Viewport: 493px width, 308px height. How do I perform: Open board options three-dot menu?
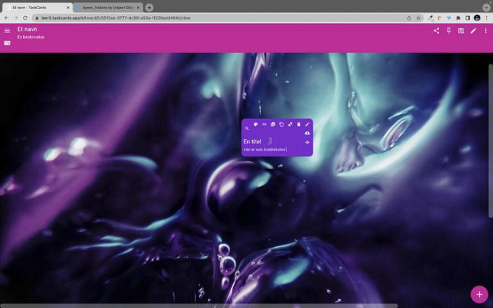tap(485, 31)
